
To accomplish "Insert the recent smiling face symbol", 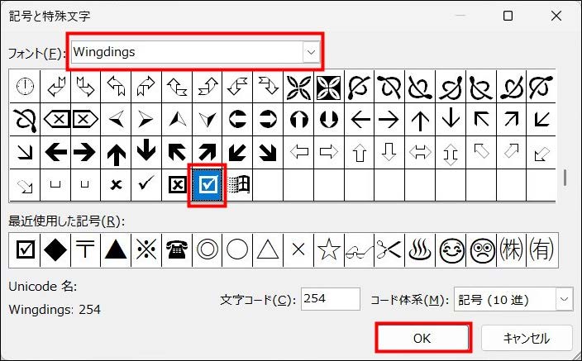I will tap(451, 250).
